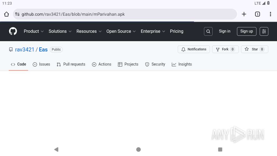Click the Notifications bell button

194,49
